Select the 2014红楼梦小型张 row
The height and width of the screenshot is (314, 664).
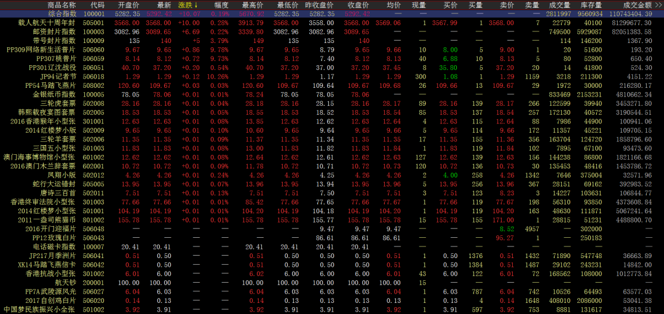tap(332, 211)
